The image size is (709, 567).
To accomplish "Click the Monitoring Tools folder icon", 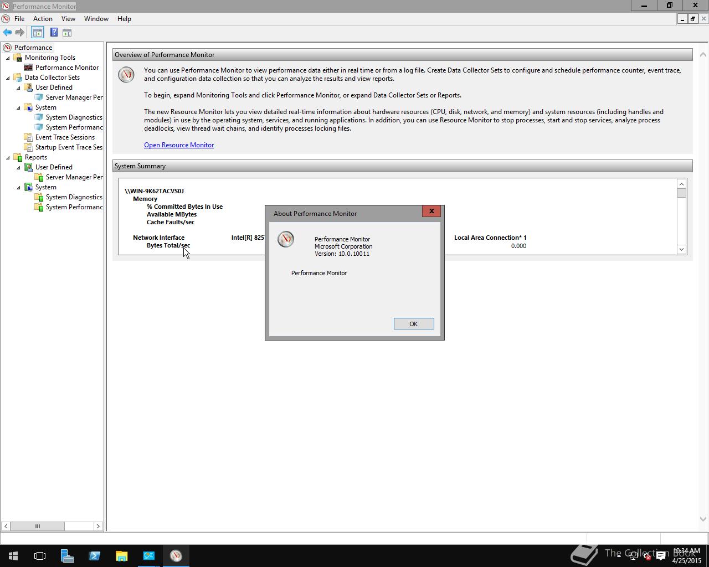I will (x=18, y=58).
